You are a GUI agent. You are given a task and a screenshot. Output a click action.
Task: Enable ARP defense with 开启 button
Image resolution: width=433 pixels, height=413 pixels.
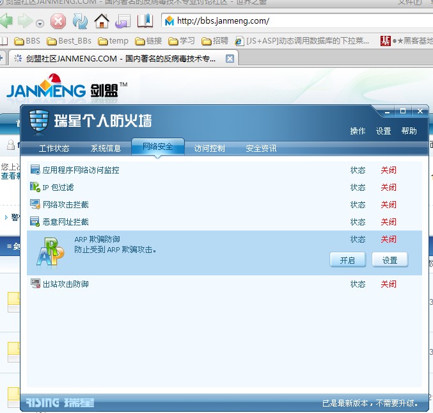coord(347,259)
